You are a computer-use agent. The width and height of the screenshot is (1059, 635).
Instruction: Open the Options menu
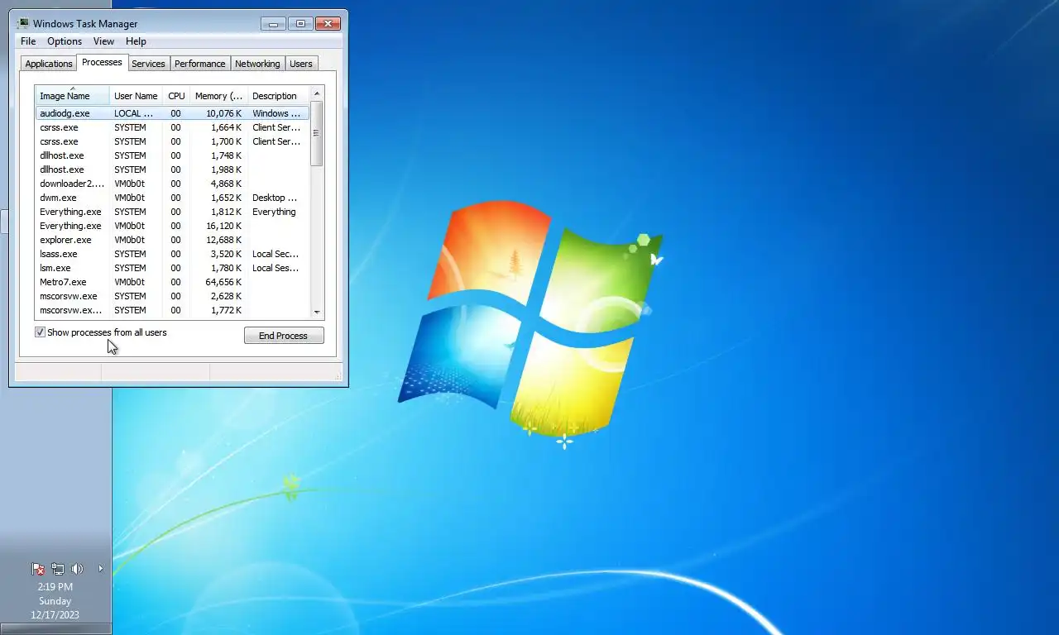[x=65, y=41]
